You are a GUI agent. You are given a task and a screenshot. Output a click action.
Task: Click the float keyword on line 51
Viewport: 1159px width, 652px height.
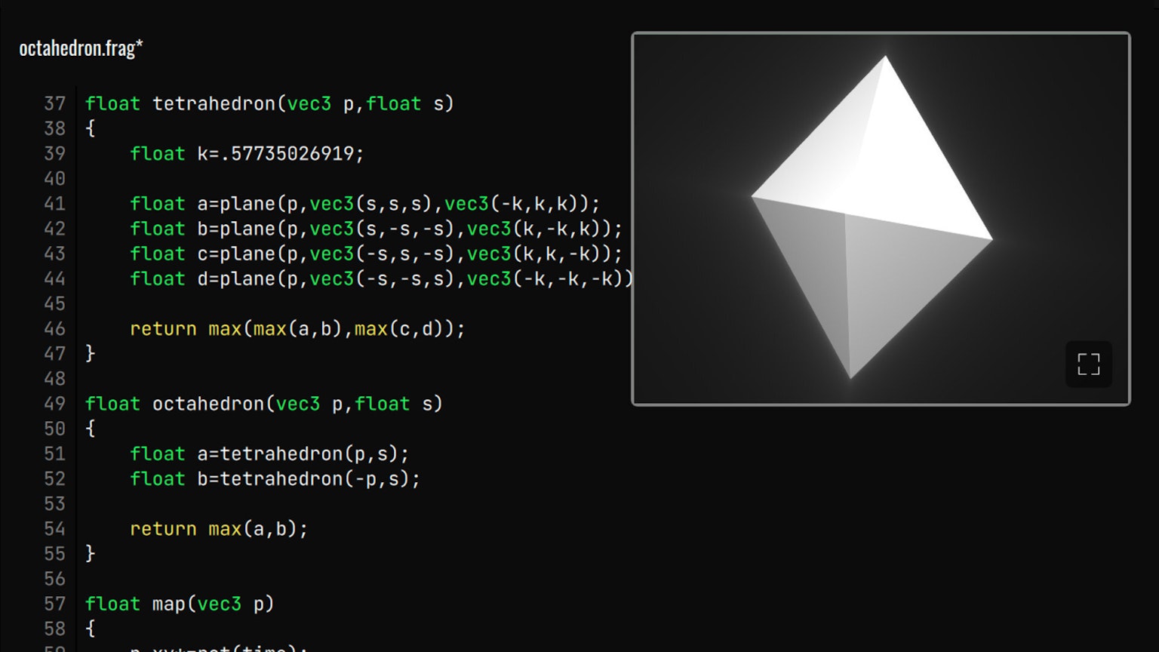coord(158,454)
